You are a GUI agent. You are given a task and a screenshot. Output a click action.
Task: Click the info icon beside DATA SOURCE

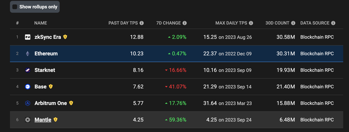point(333,23)
